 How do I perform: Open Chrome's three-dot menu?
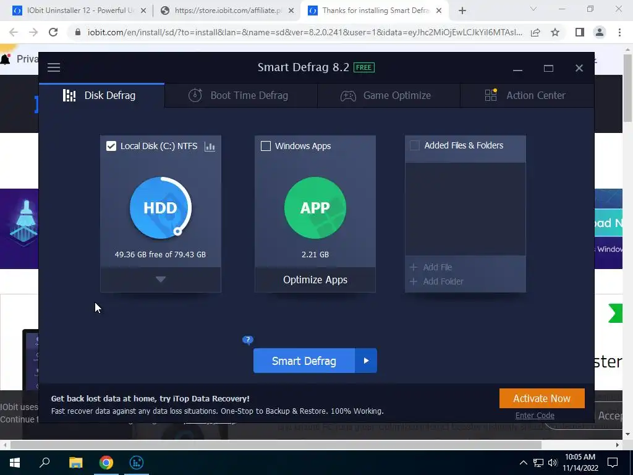pyautogui.click(x=619, y=32)
